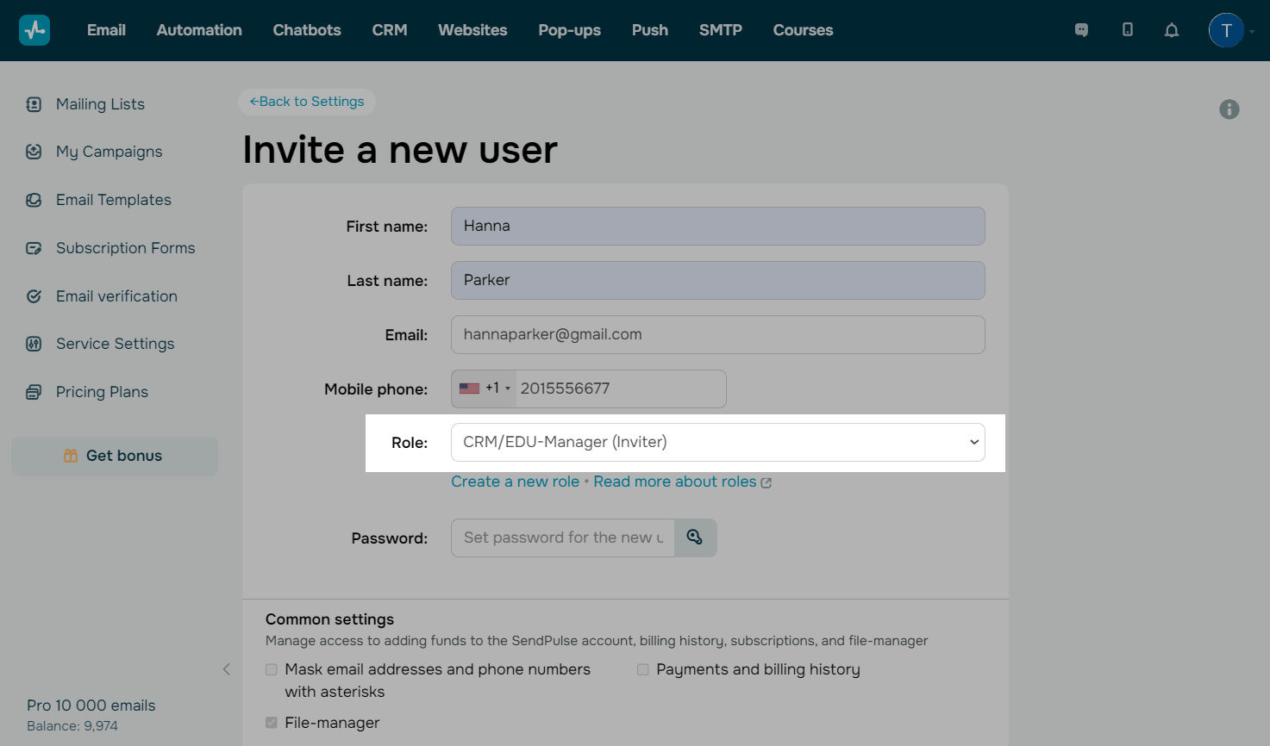Image resolution: width=1270 pixels, height=746 pixels.
Task: Click the SendPulse logo icon
Action: point(34,30)
